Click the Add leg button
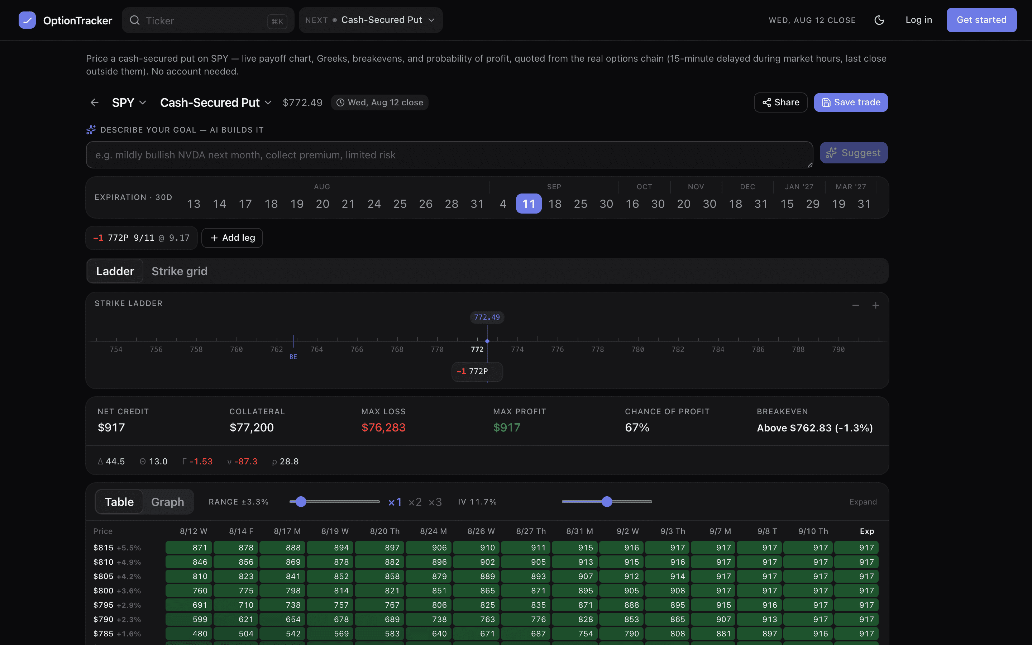The height and width of the screenshot is (645, 1032). 232,238
